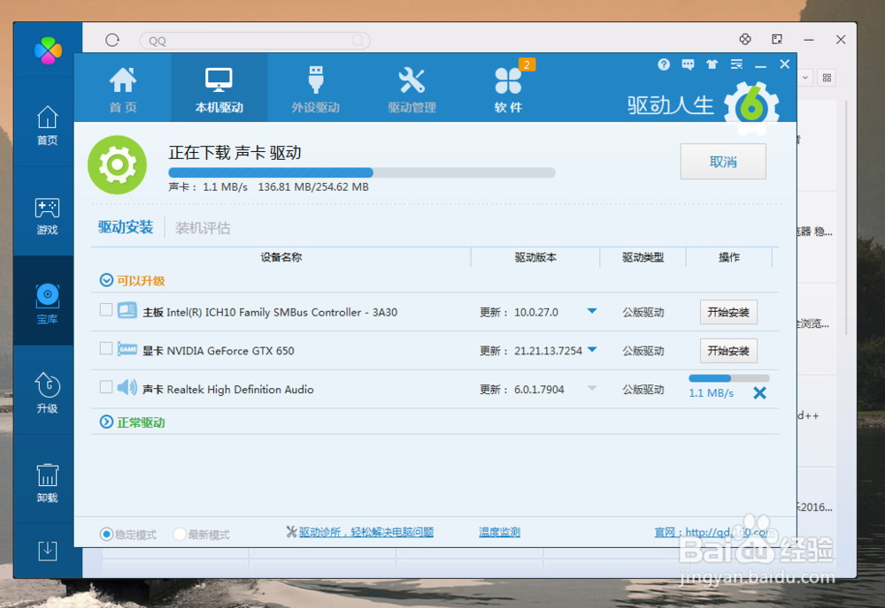Image resolution: width=885 pixels, height=608 pixels.
Task: Open the 装机评估 tab
Action: coord(202,227)
